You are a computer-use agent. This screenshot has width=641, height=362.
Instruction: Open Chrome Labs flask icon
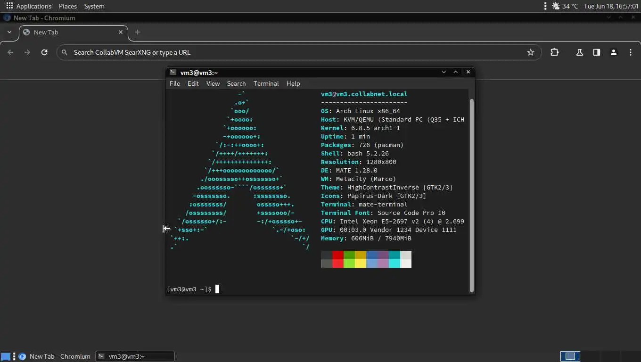580,52
